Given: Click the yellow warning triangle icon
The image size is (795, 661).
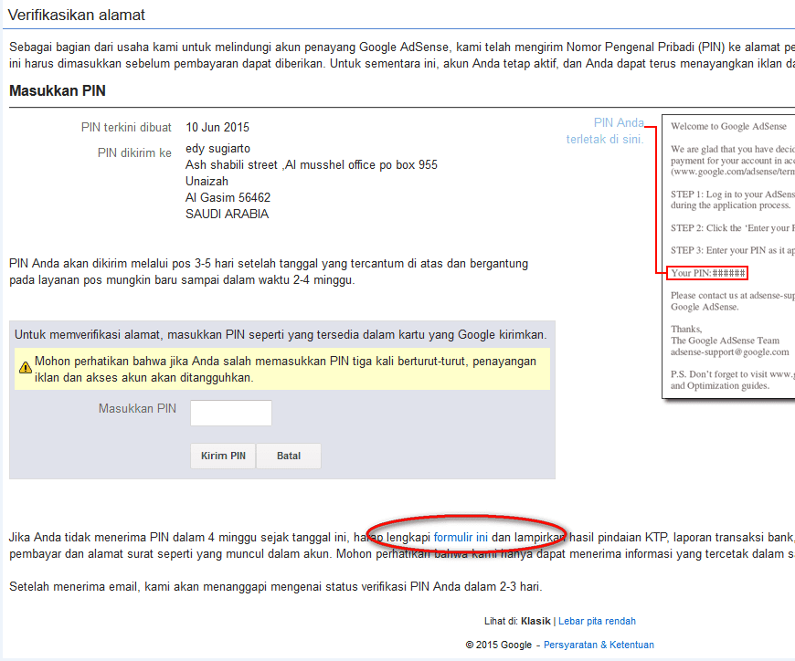Looking at the screenshot, I should 25,368.
